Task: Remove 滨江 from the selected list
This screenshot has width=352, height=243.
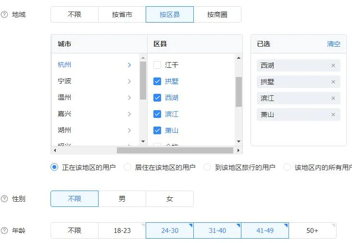Action: [x=333, y=98]
